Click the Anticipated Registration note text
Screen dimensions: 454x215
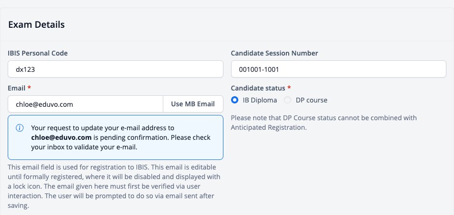pyautogui.click(x=324, y=123)
